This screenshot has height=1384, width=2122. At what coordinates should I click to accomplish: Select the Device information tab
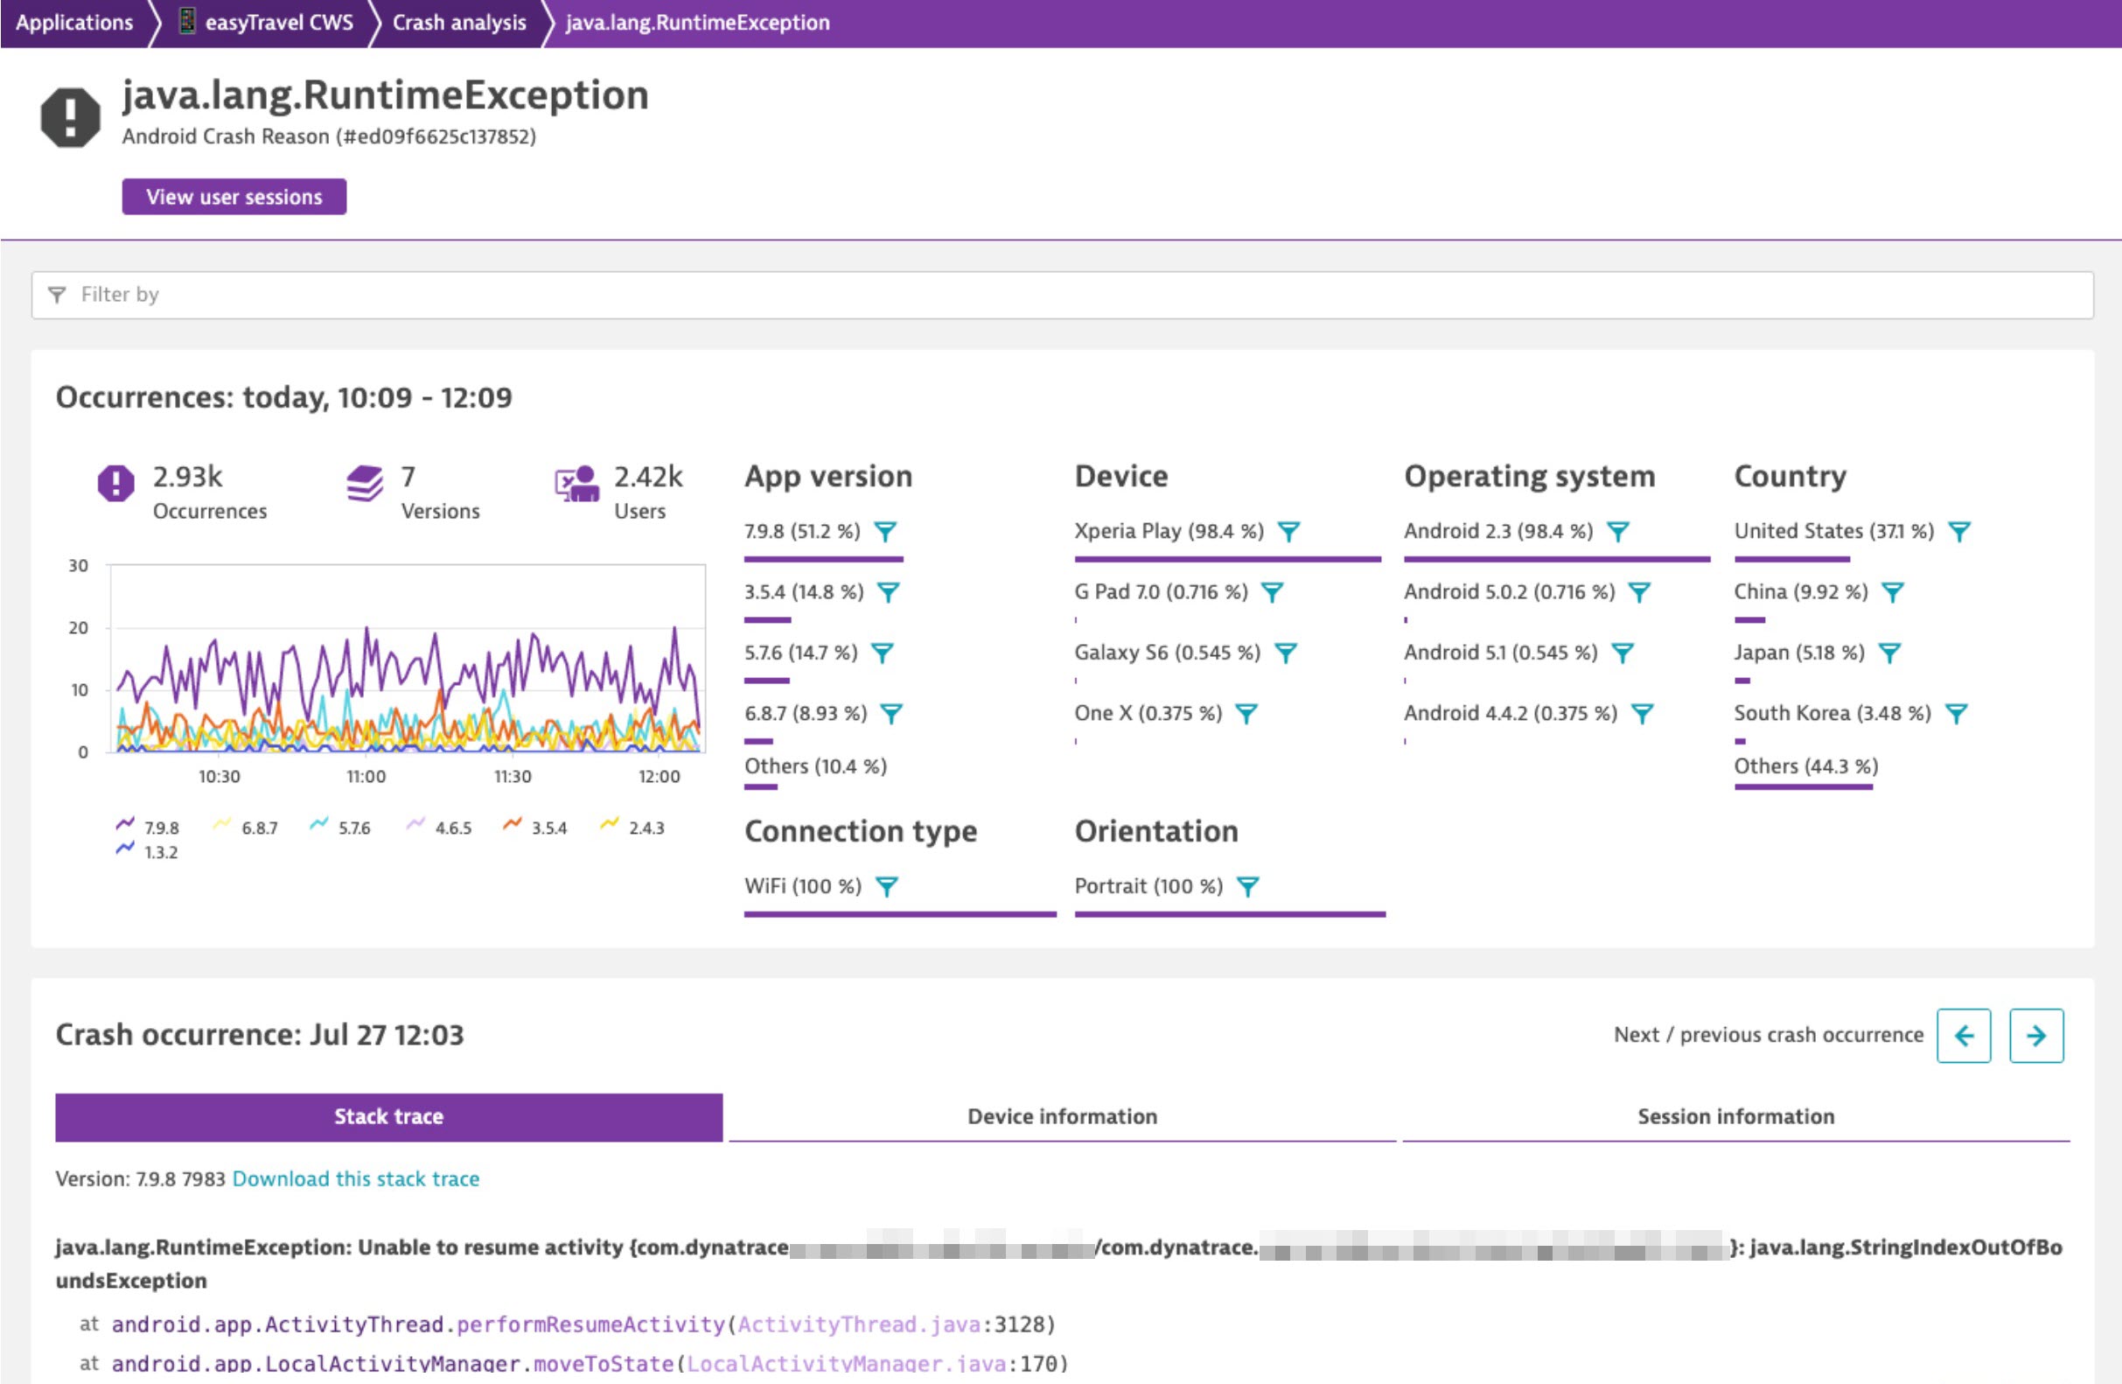click(1063, 1115)
